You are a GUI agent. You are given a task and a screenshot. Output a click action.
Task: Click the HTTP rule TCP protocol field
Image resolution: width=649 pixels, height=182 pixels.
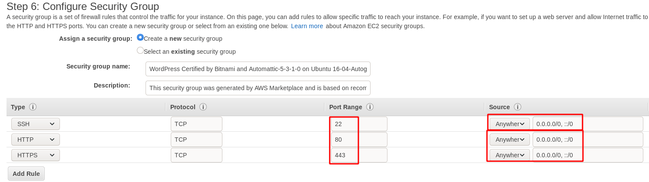(x=196, y=140)
